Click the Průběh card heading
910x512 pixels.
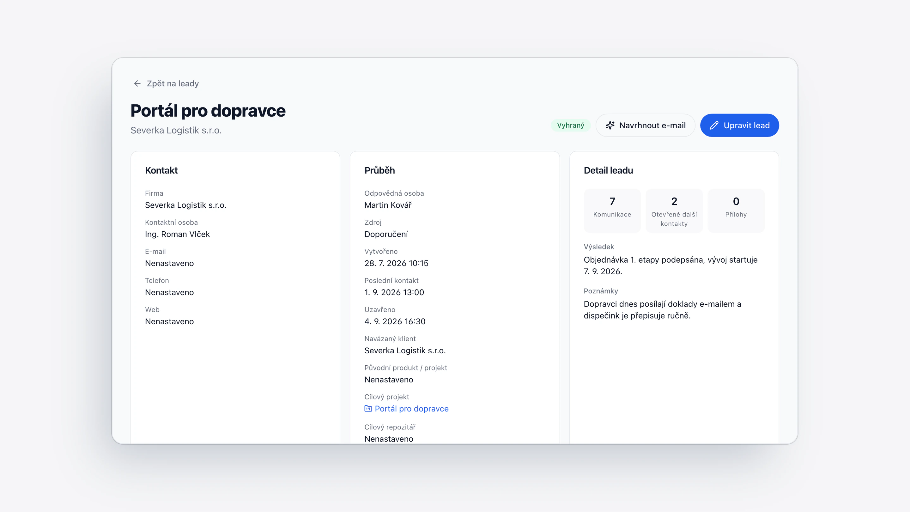(380, 170)
